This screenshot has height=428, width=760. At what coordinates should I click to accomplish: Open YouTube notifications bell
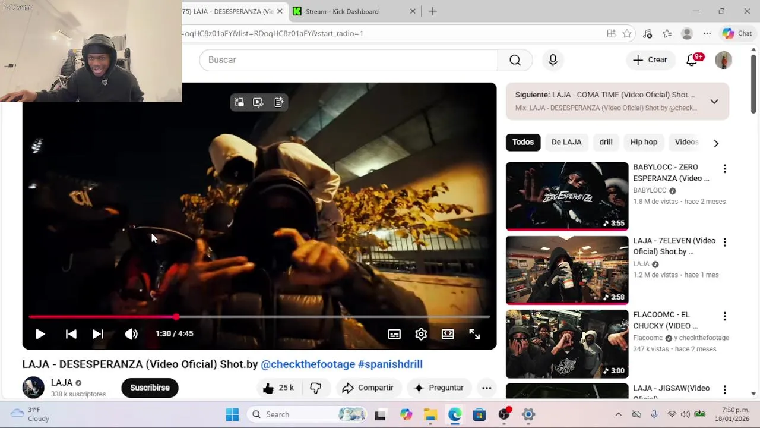[x=692, y=60]
